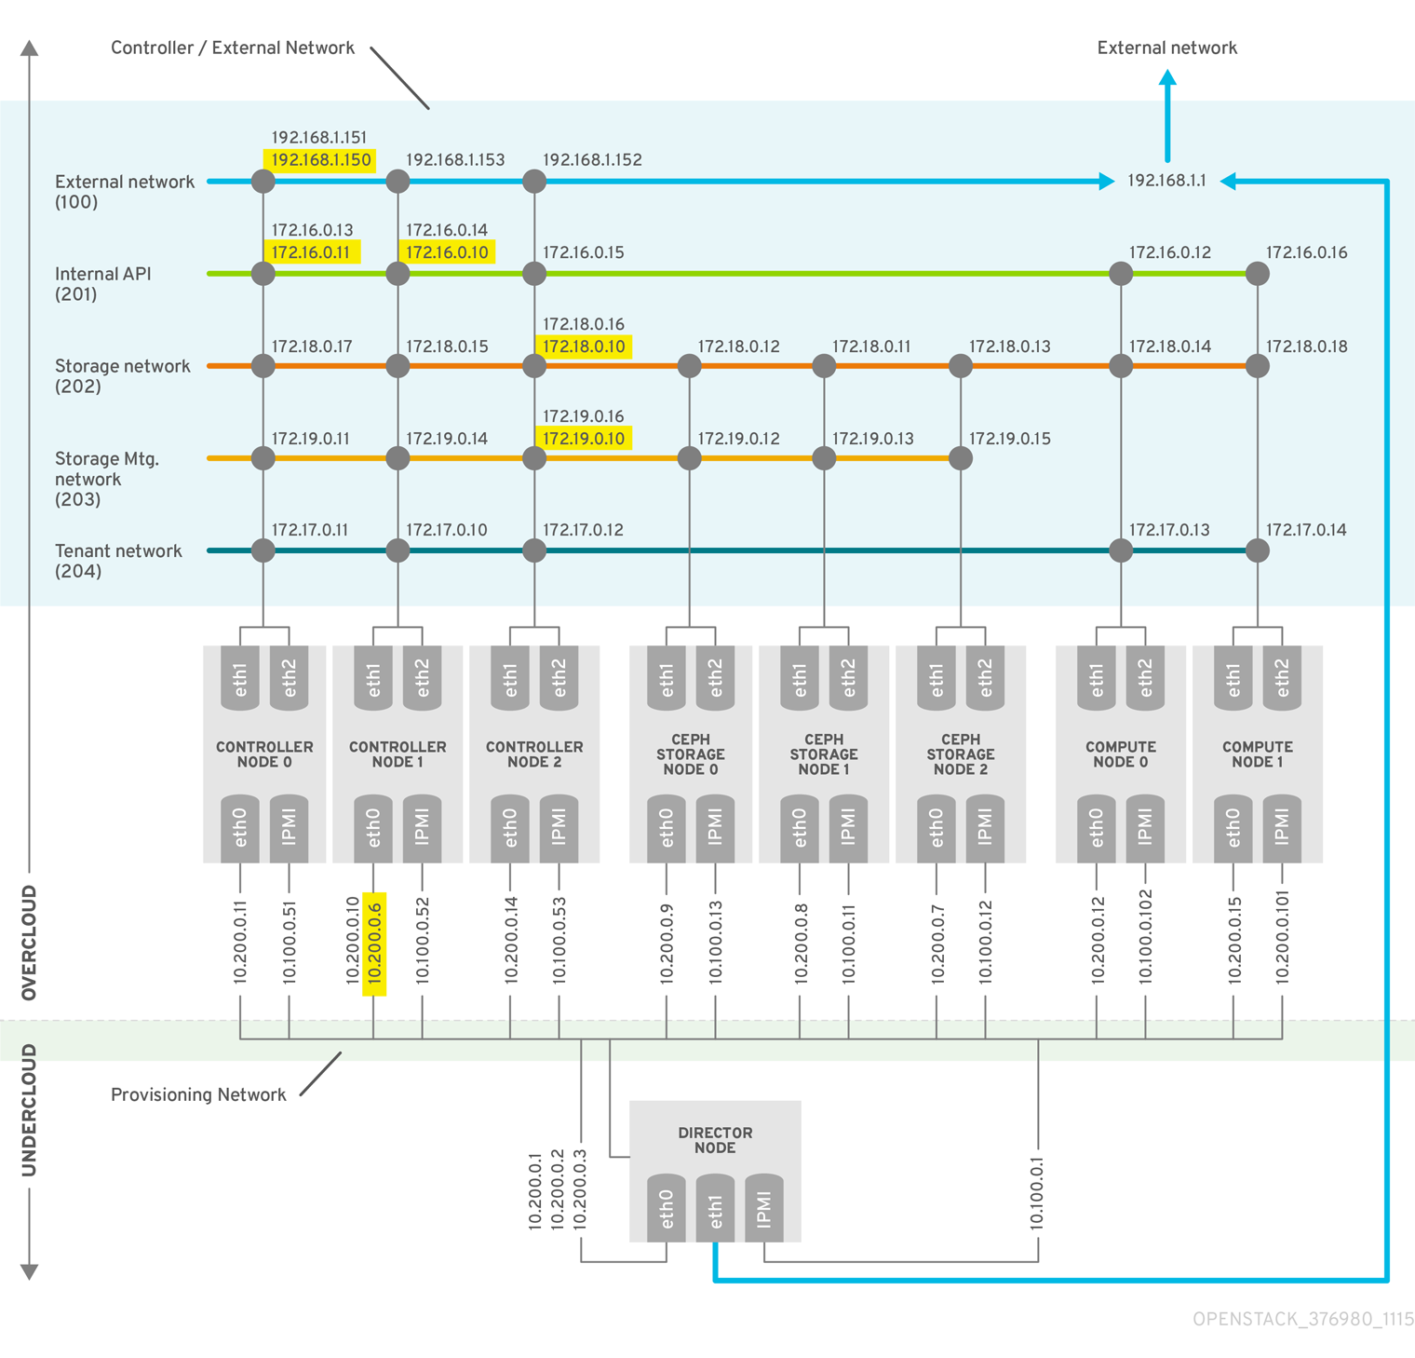Select highlighted IP 172.18.0.10
The height and width of the screenshot is (1358, 1415).
(x=584, y=346)
